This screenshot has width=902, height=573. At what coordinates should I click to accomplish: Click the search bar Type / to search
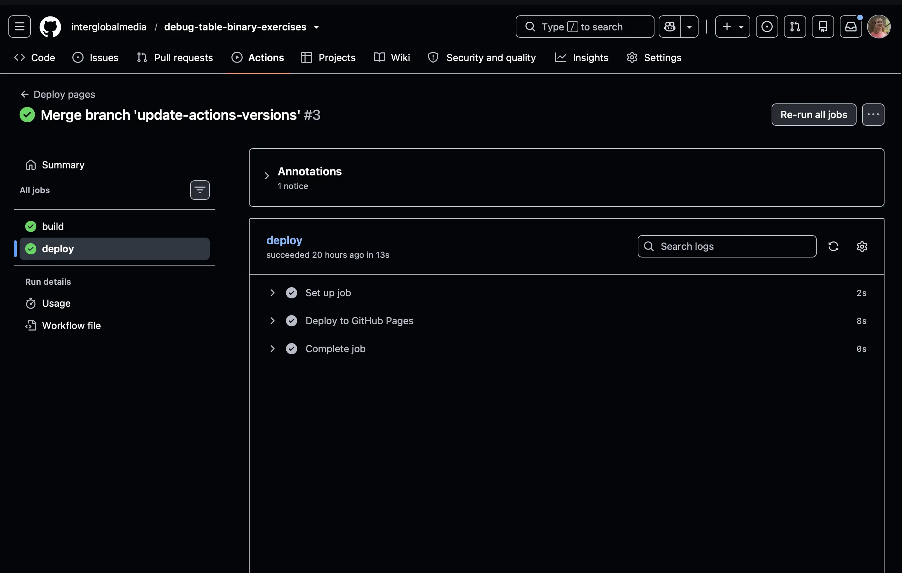point(585,27)
